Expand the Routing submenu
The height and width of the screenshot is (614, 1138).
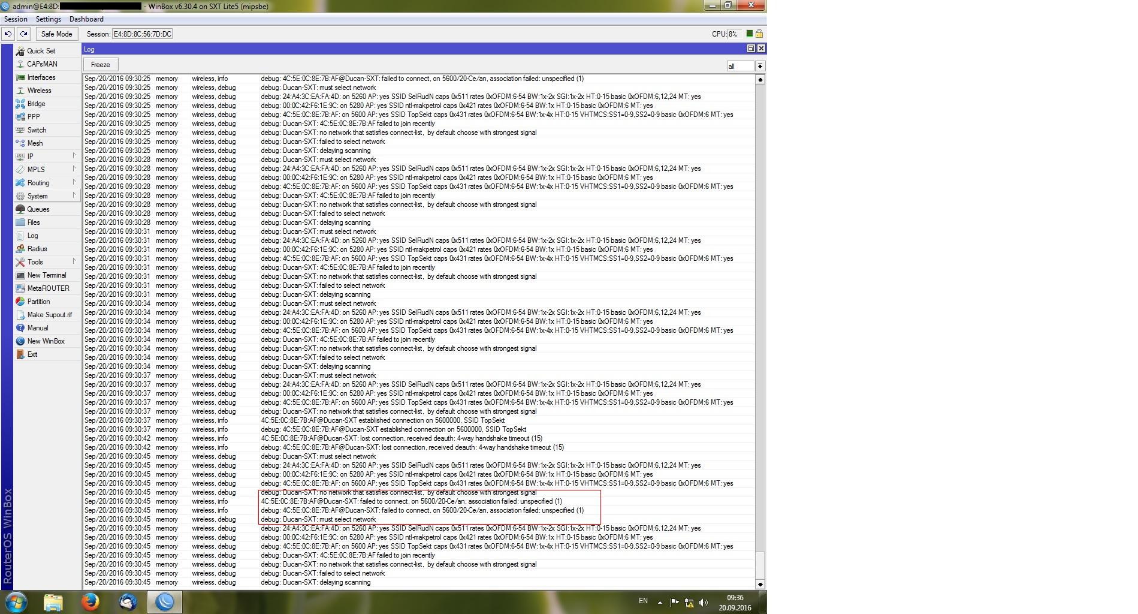[74, 182]
